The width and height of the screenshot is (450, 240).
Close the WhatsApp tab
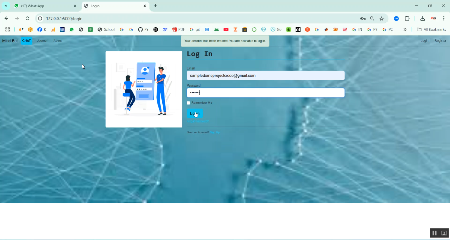click(x=75, y=6)
